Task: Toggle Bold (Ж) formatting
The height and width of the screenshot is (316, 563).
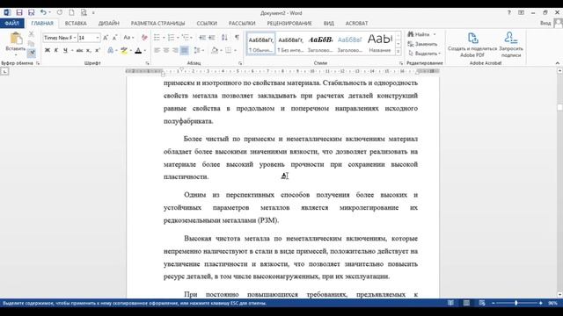Action: click(47, 51)
